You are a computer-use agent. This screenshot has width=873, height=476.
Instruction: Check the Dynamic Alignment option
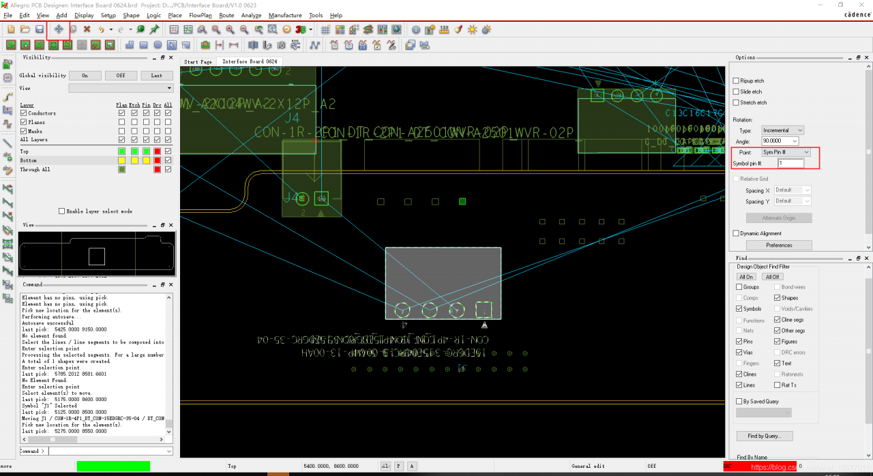tap(736, 233)
